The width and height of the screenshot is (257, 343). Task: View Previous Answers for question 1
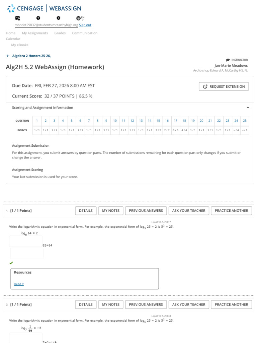coord(146,211)
